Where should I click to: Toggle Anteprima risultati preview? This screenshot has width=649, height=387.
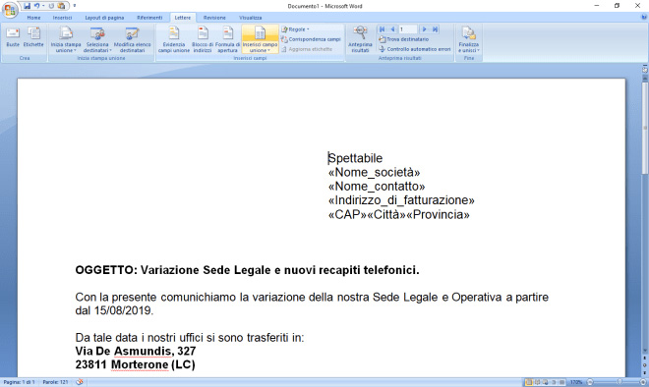coord(360,39)
